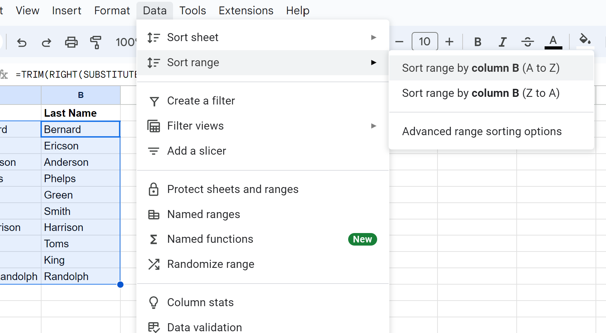
Task: Select the Phelps cell
Action: (x=81, y=178)
